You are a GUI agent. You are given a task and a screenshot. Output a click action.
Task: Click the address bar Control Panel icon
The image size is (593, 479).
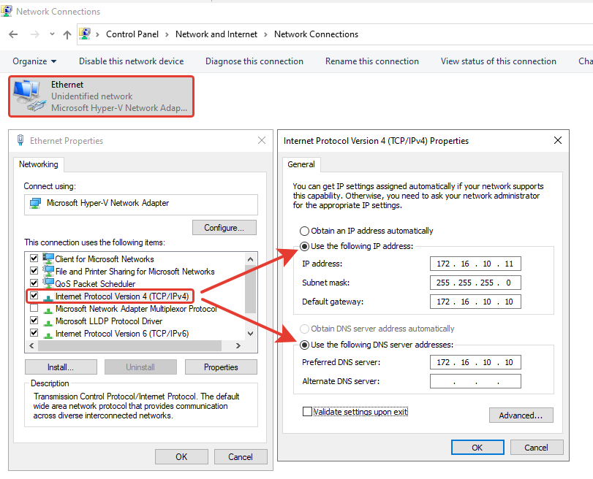(86, 34)
